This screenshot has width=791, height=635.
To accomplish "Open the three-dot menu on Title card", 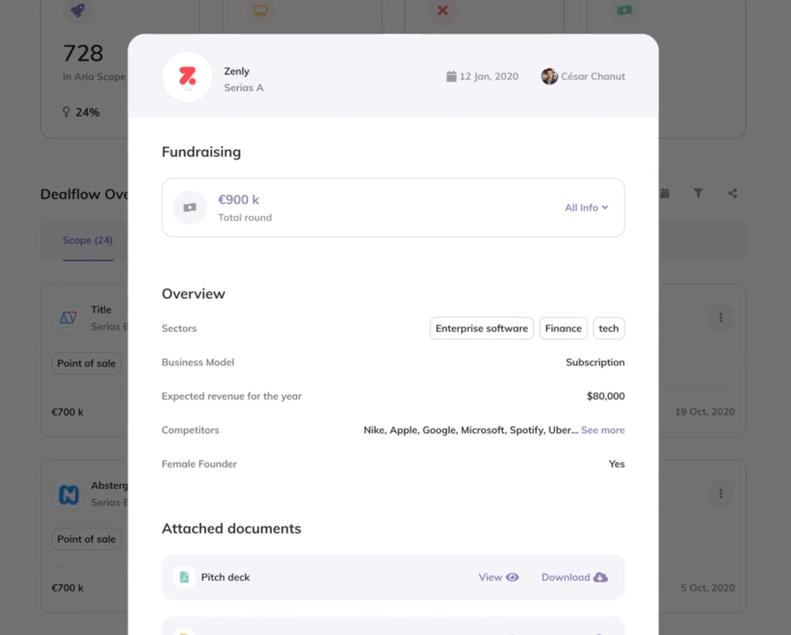I will pyautogui.click(x=721, y=317).
